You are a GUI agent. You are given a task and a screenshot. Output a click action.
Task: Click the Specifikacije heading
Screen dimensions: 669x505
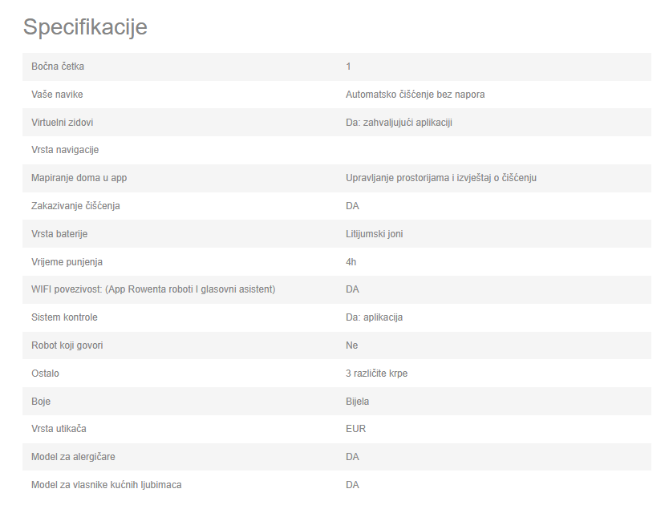pos(85,27)
